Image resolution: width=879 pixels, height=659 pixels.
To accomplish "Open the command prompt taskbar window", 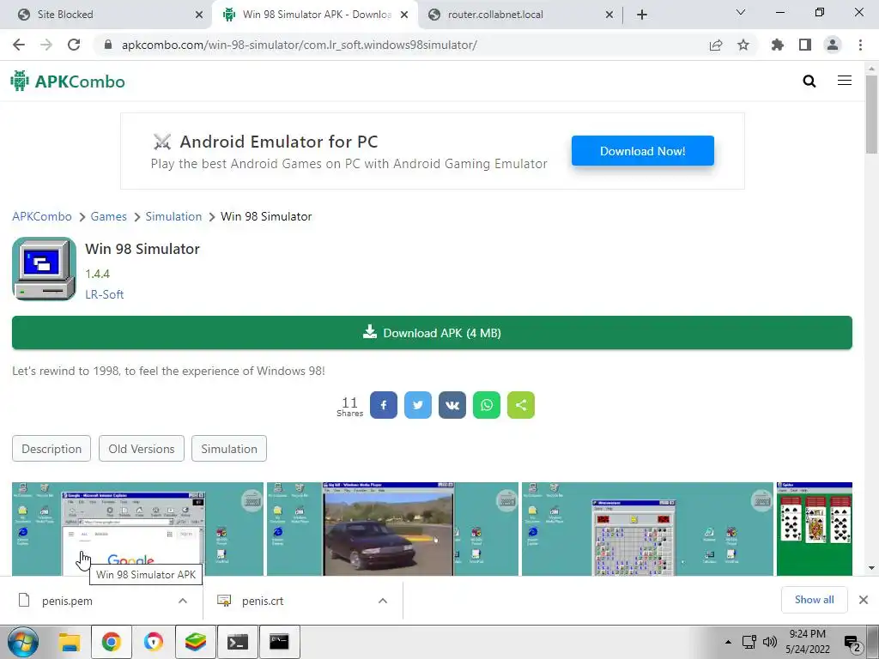I will coord(279,642).
